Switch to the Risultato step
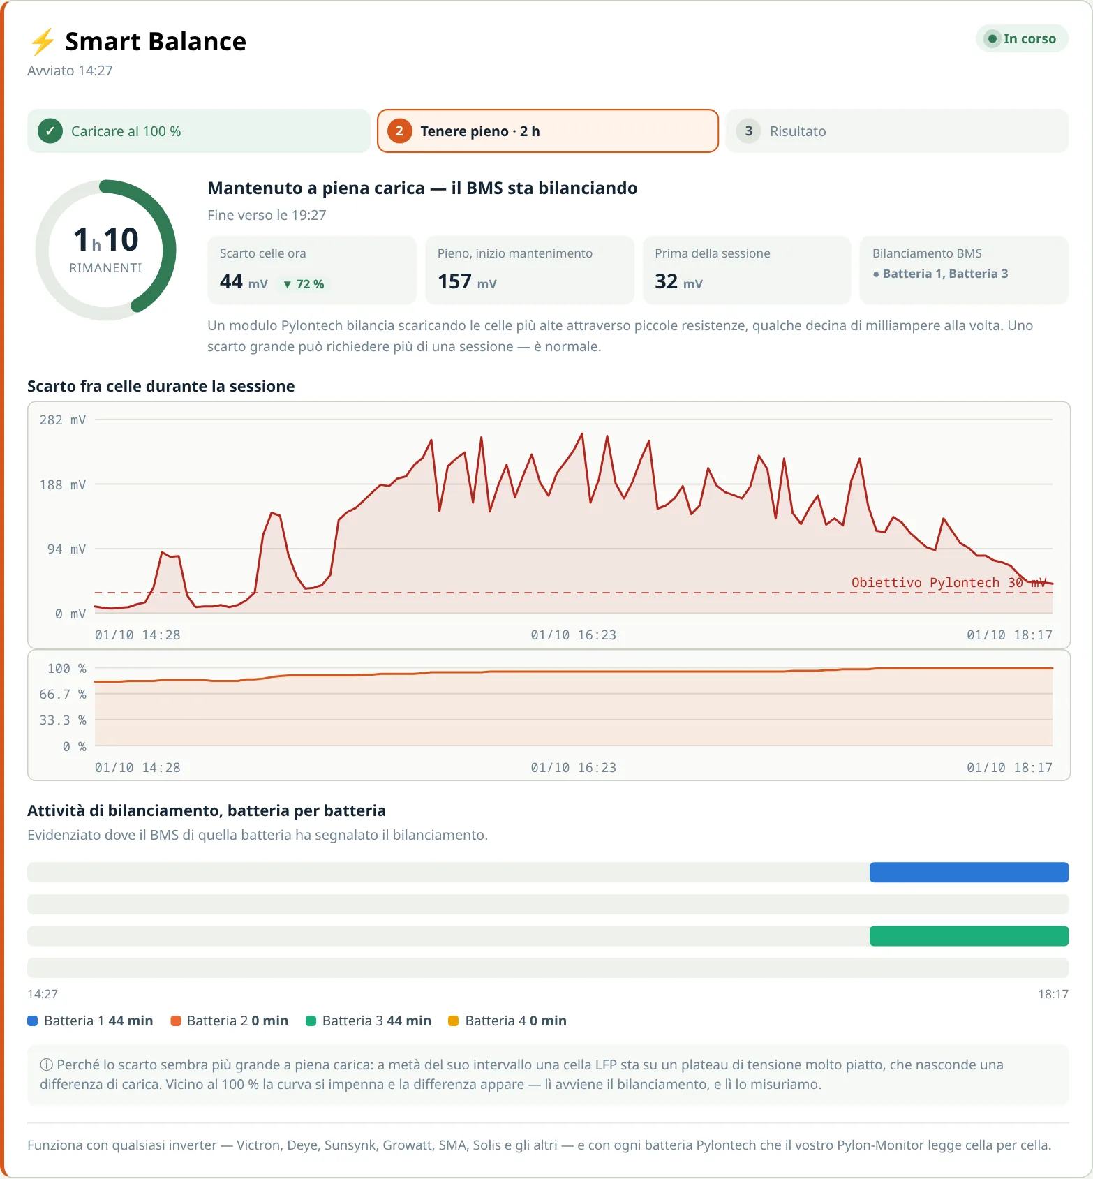 coord(897,131)
